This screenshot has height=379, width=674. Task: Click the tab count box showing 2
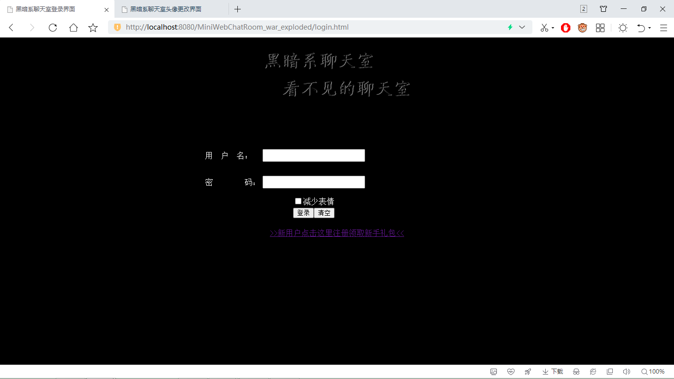[584, 9]
